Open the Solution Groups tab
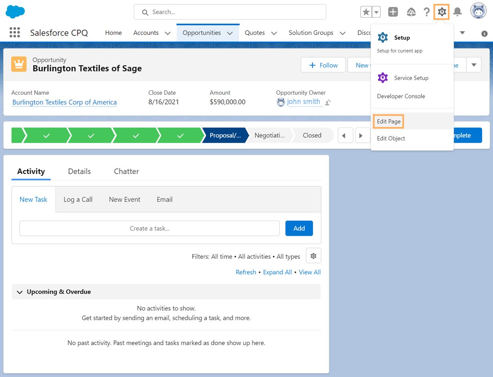493x377 pixels. [x=311, y=33]
